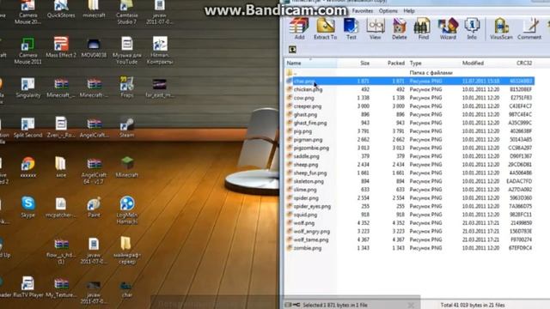Screen dimensions: 550x309
Task: Select ghast_fire.png in the archive list
Action: point(410,123)
